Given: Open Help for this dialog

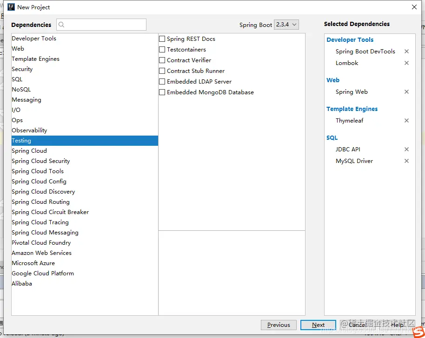Looking at the screenshot, I should [398, 325].
